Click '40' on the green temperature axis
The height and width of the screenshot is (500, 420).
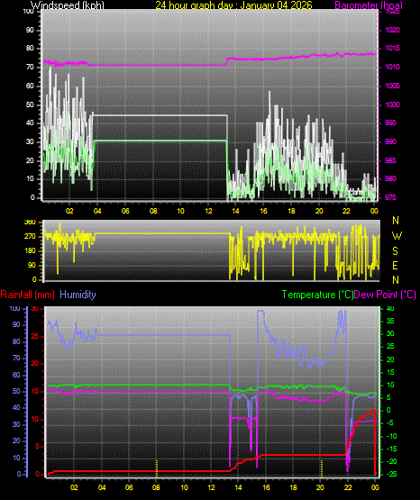(390, 309)
